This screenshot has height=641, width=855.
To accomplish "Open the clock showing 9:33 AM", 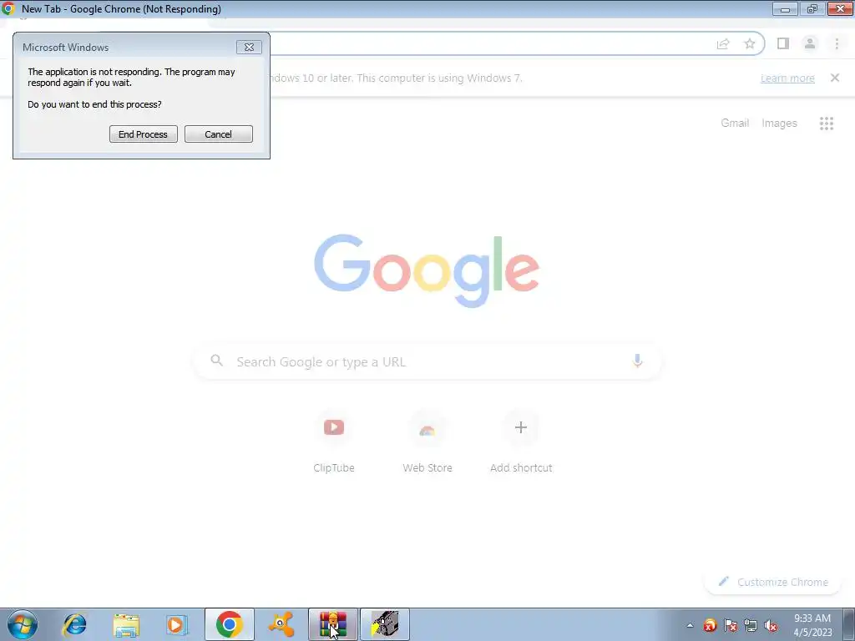I will [x=812, y=625].
